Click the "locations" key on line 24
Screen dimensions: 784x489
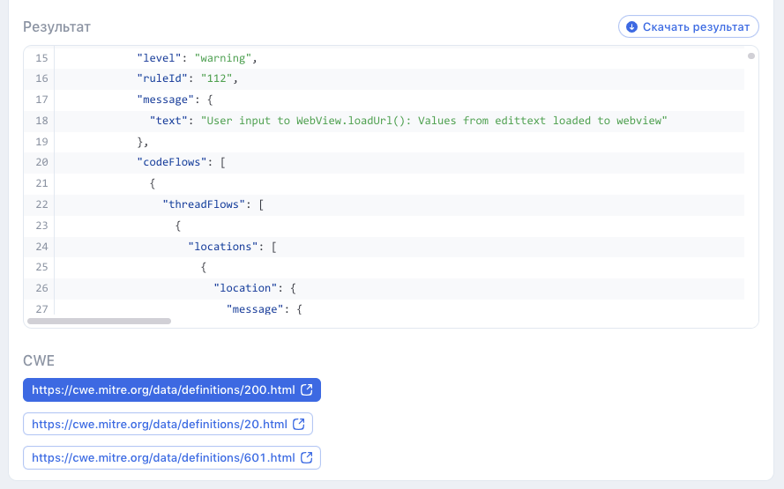[x=223, y=247]
